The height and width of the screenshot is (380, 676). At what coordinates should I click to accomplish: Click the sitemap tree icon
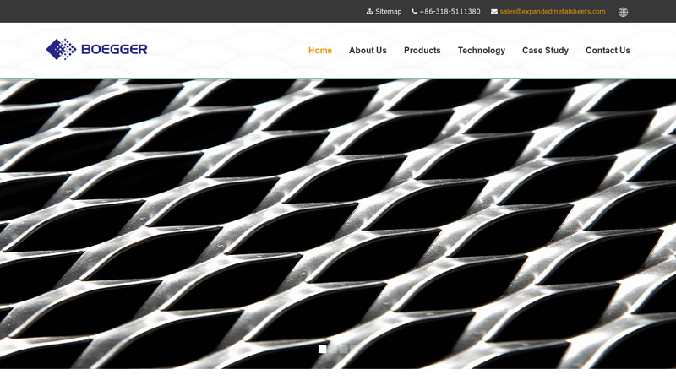click(369, 12)
